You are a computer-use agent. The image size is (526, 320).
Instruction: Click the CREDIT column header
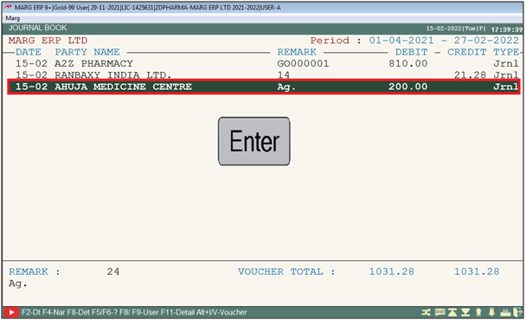click(x=466, y=53)
